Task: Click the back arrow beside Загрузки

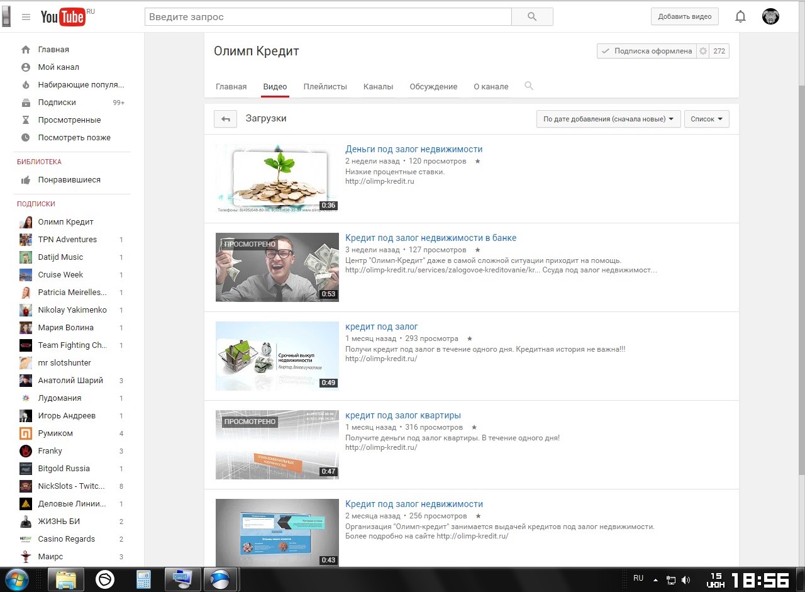Action: tap(225, 119)
